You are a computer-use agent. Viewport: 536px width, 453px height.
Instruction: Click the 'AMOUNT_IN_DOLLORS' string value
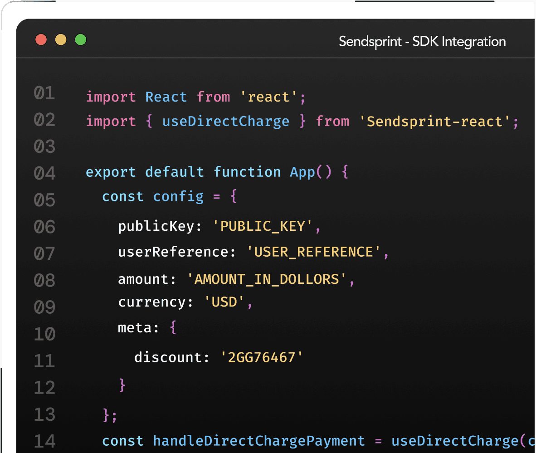click(x=267, y=279)
